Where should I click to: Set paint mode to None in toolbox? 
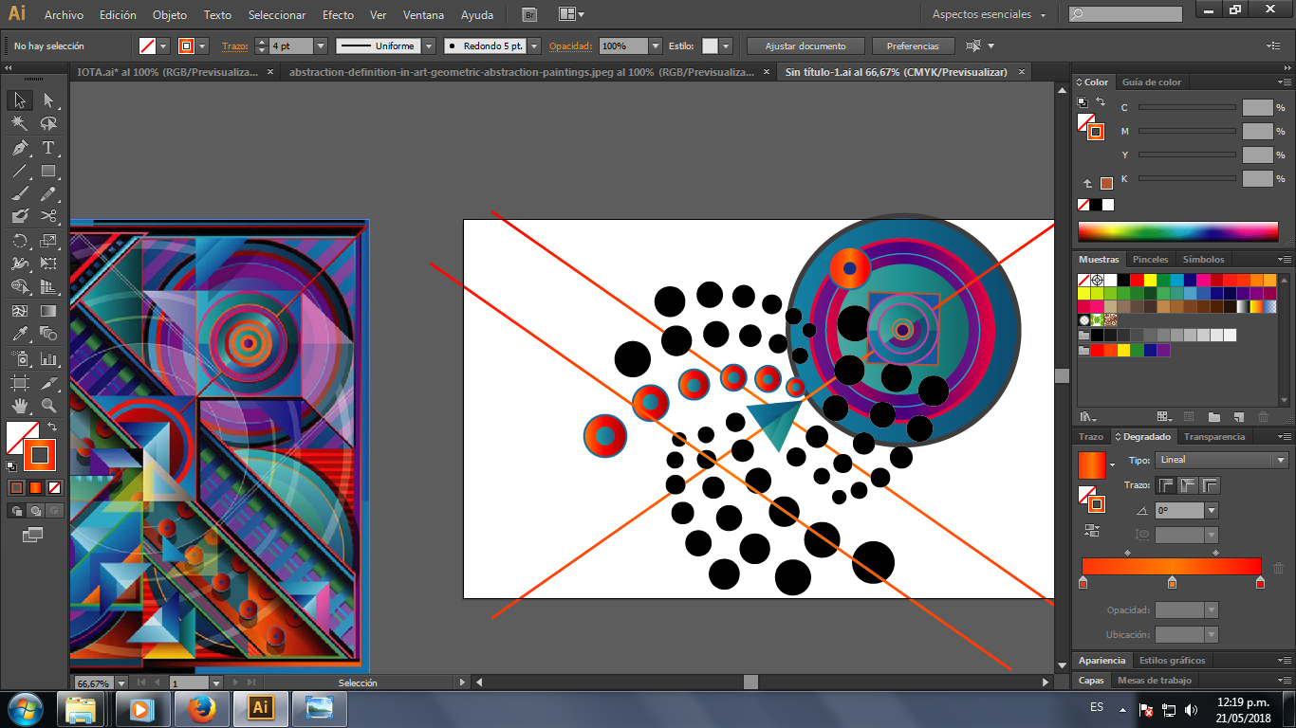[x=54, y=487]
